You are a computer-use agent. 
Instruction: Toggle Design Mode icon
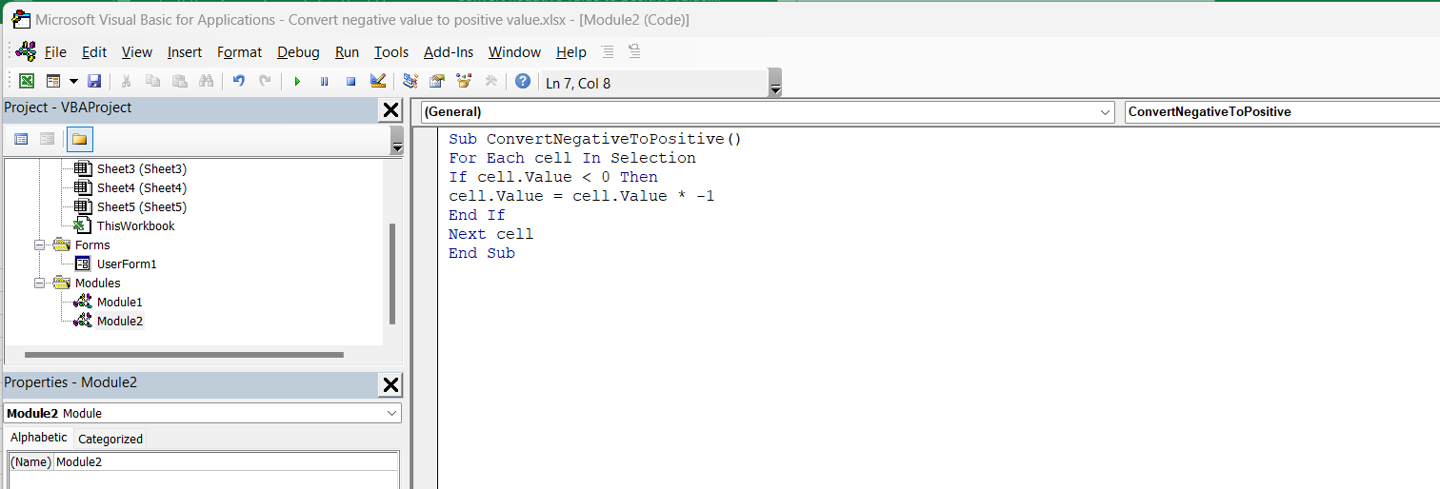(377, 82)
